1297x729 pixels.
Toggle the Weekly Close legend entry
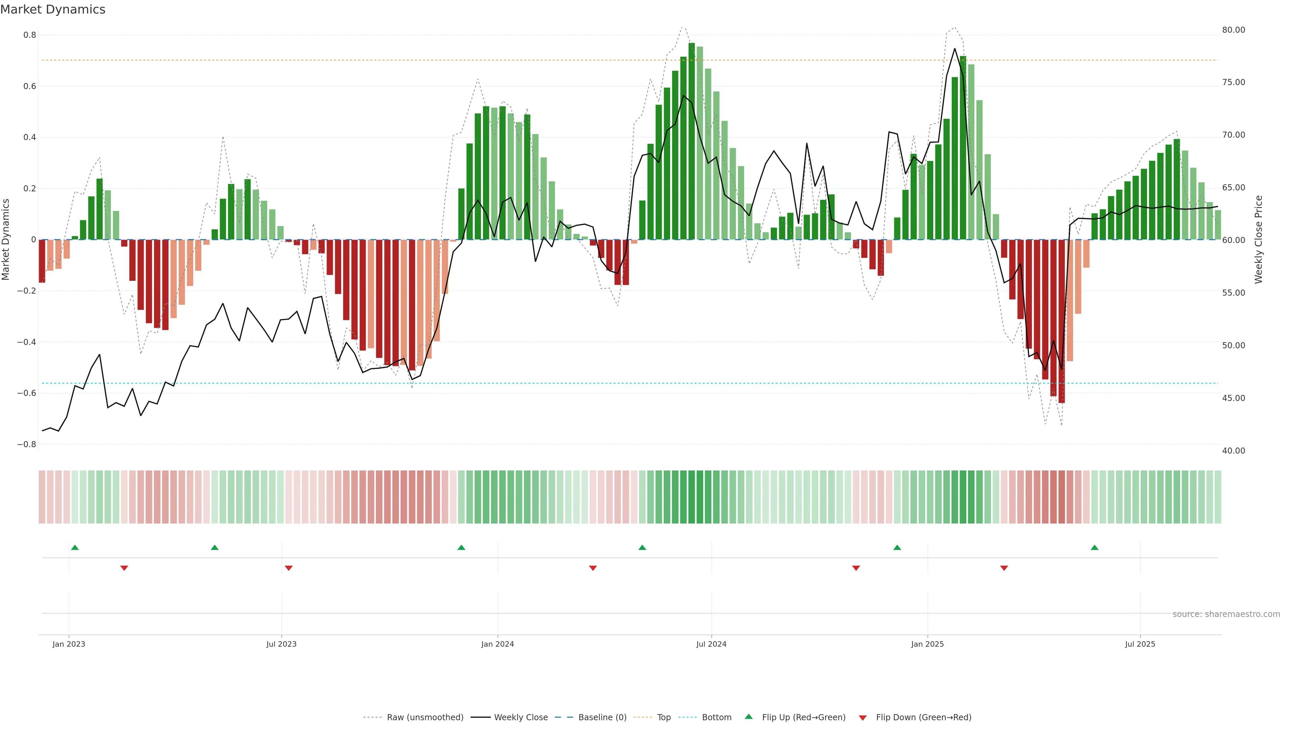click(520, 717)
